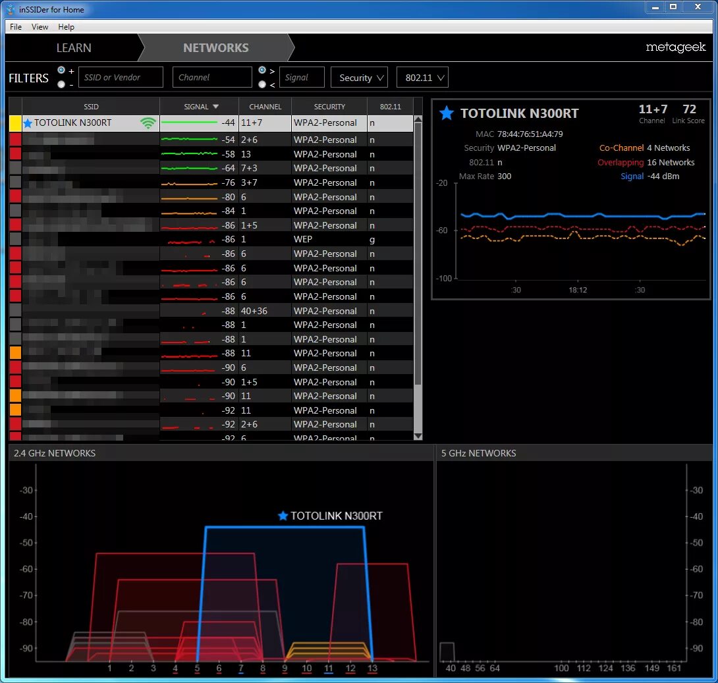This screenshot has width=718, height=683.
Task: Click the SIGNAL column sort arrow
Action: 215,107
